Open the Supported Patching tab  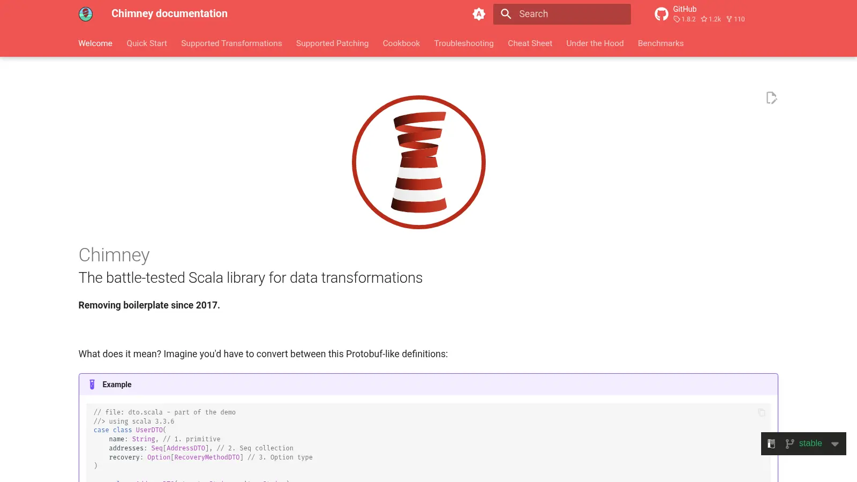tap(332, 43)
